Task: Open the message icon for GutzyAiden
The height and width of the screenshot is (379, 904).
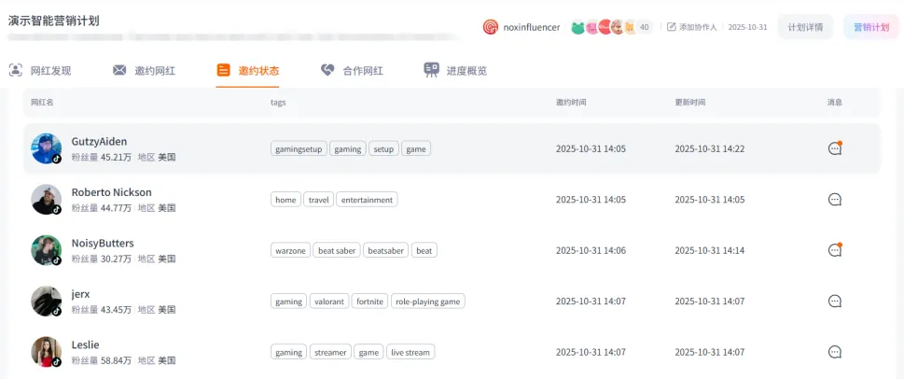Action: pos(834,148)
